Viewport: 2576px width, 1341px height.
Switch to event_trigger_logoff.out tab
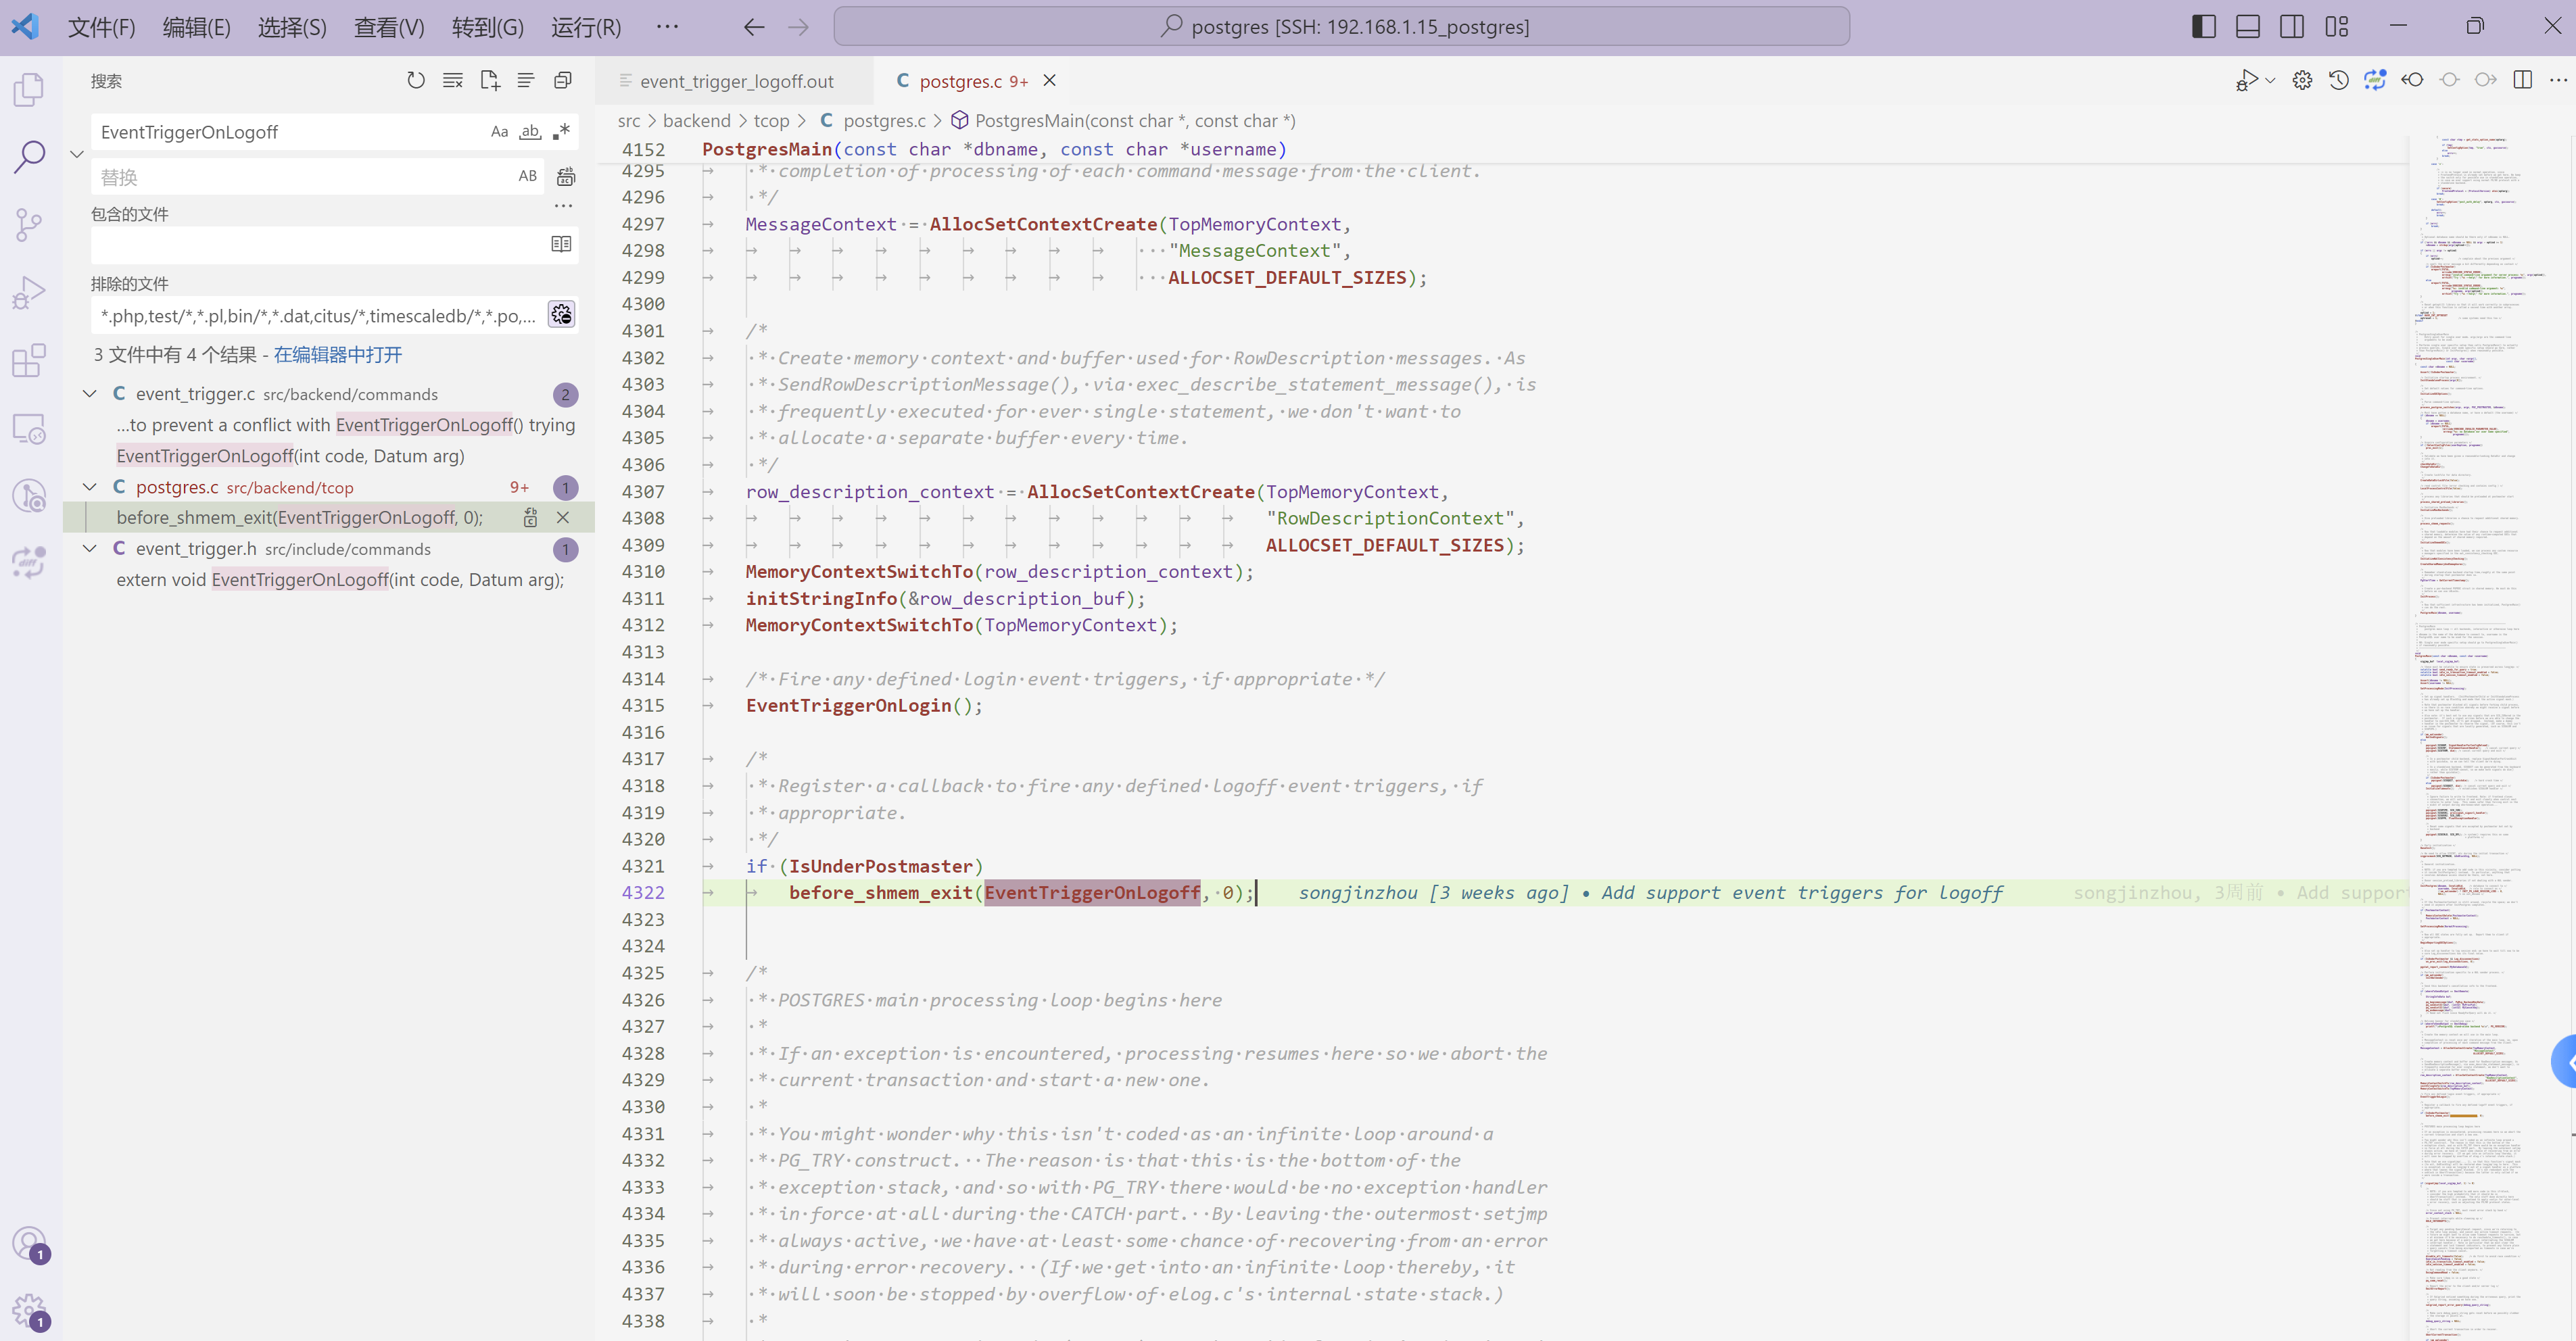point(735,81)
